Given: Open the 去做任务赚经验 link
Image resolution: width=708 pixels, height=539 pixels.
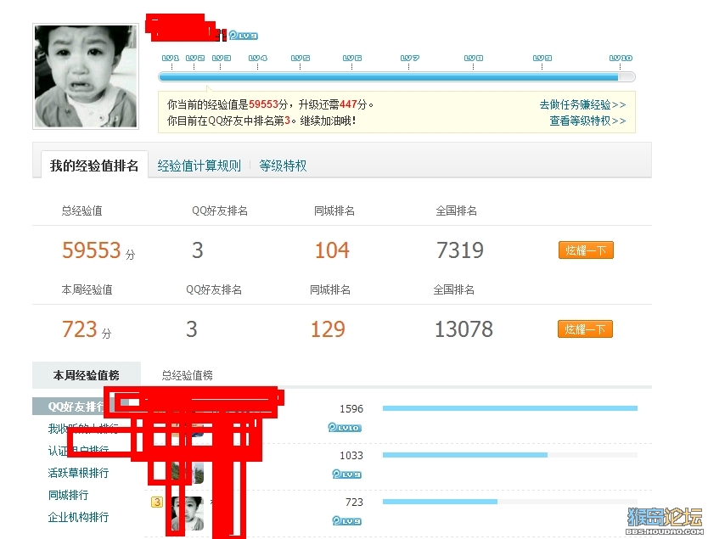Looking at the screenshot, I should pyautogui.click(x=582, y=104).
